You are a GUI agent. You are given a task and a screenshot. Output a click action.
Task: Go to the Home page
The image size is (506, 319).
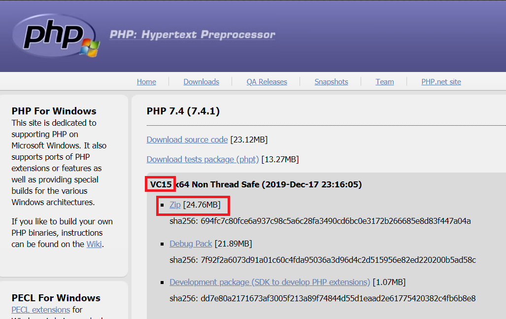[146, 82]
